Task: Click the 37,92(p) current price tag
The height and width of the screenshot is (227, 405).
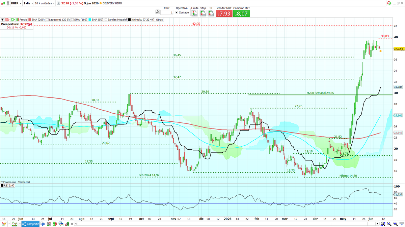Action: click(398, 49)
